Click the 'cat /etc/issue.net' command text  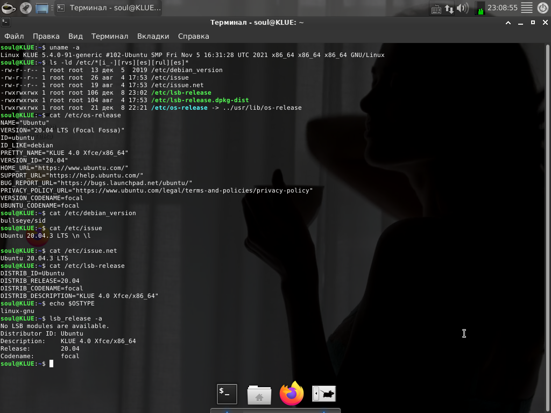tap(83, 251)
